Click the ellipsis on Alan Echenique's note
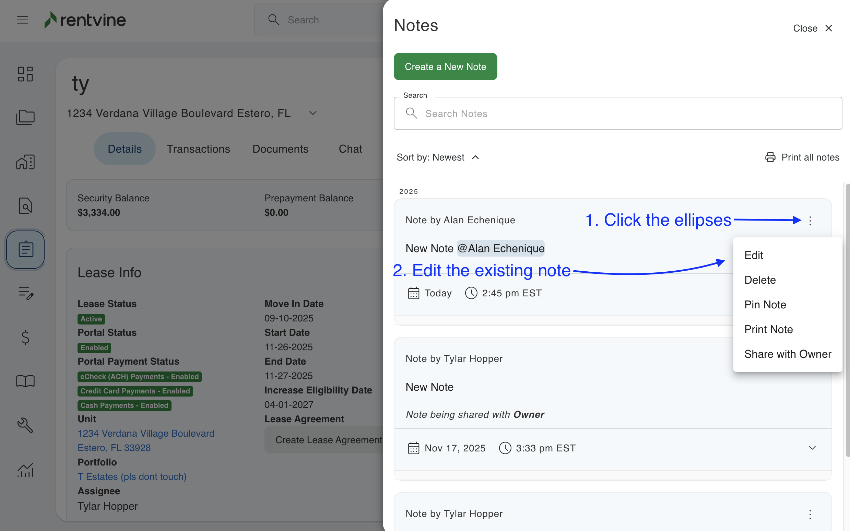 click(810, 221)
